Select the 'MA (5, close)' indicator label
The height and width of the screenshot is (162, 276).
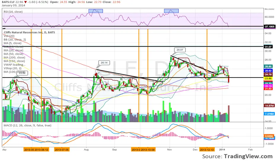pos(12,43)
